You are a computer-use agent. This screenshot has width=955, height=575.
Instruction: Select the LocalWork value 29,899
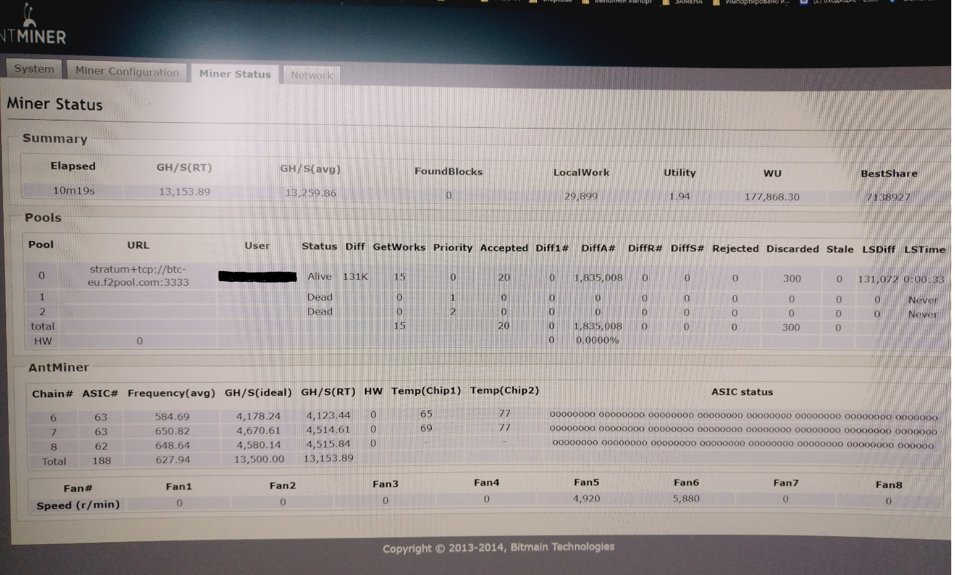pos(581,196)
